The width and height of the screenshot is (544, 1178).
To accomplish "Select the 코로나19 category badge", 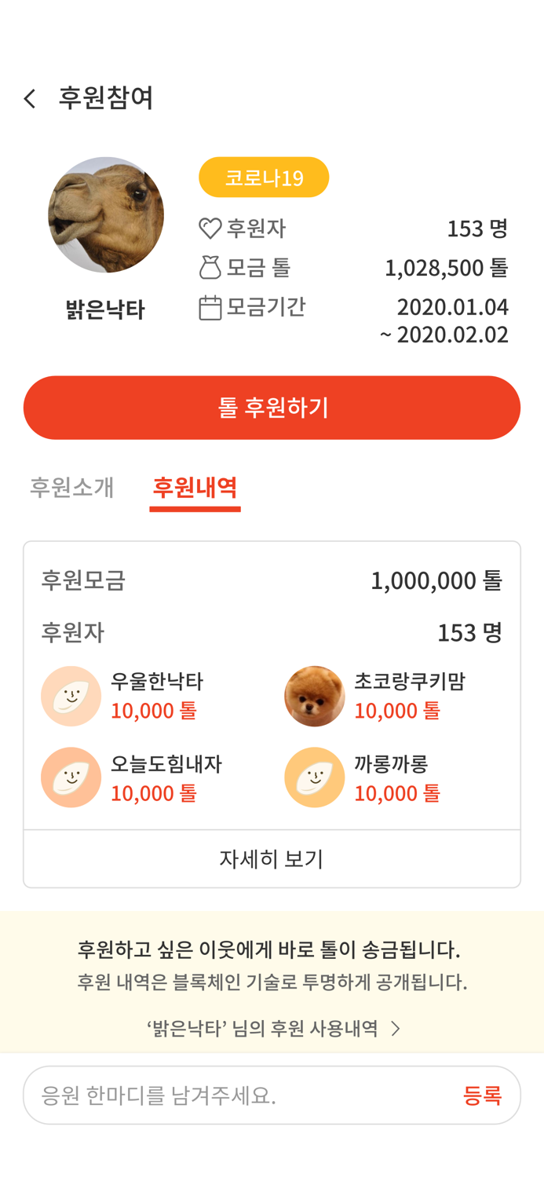I will (263, 177).
